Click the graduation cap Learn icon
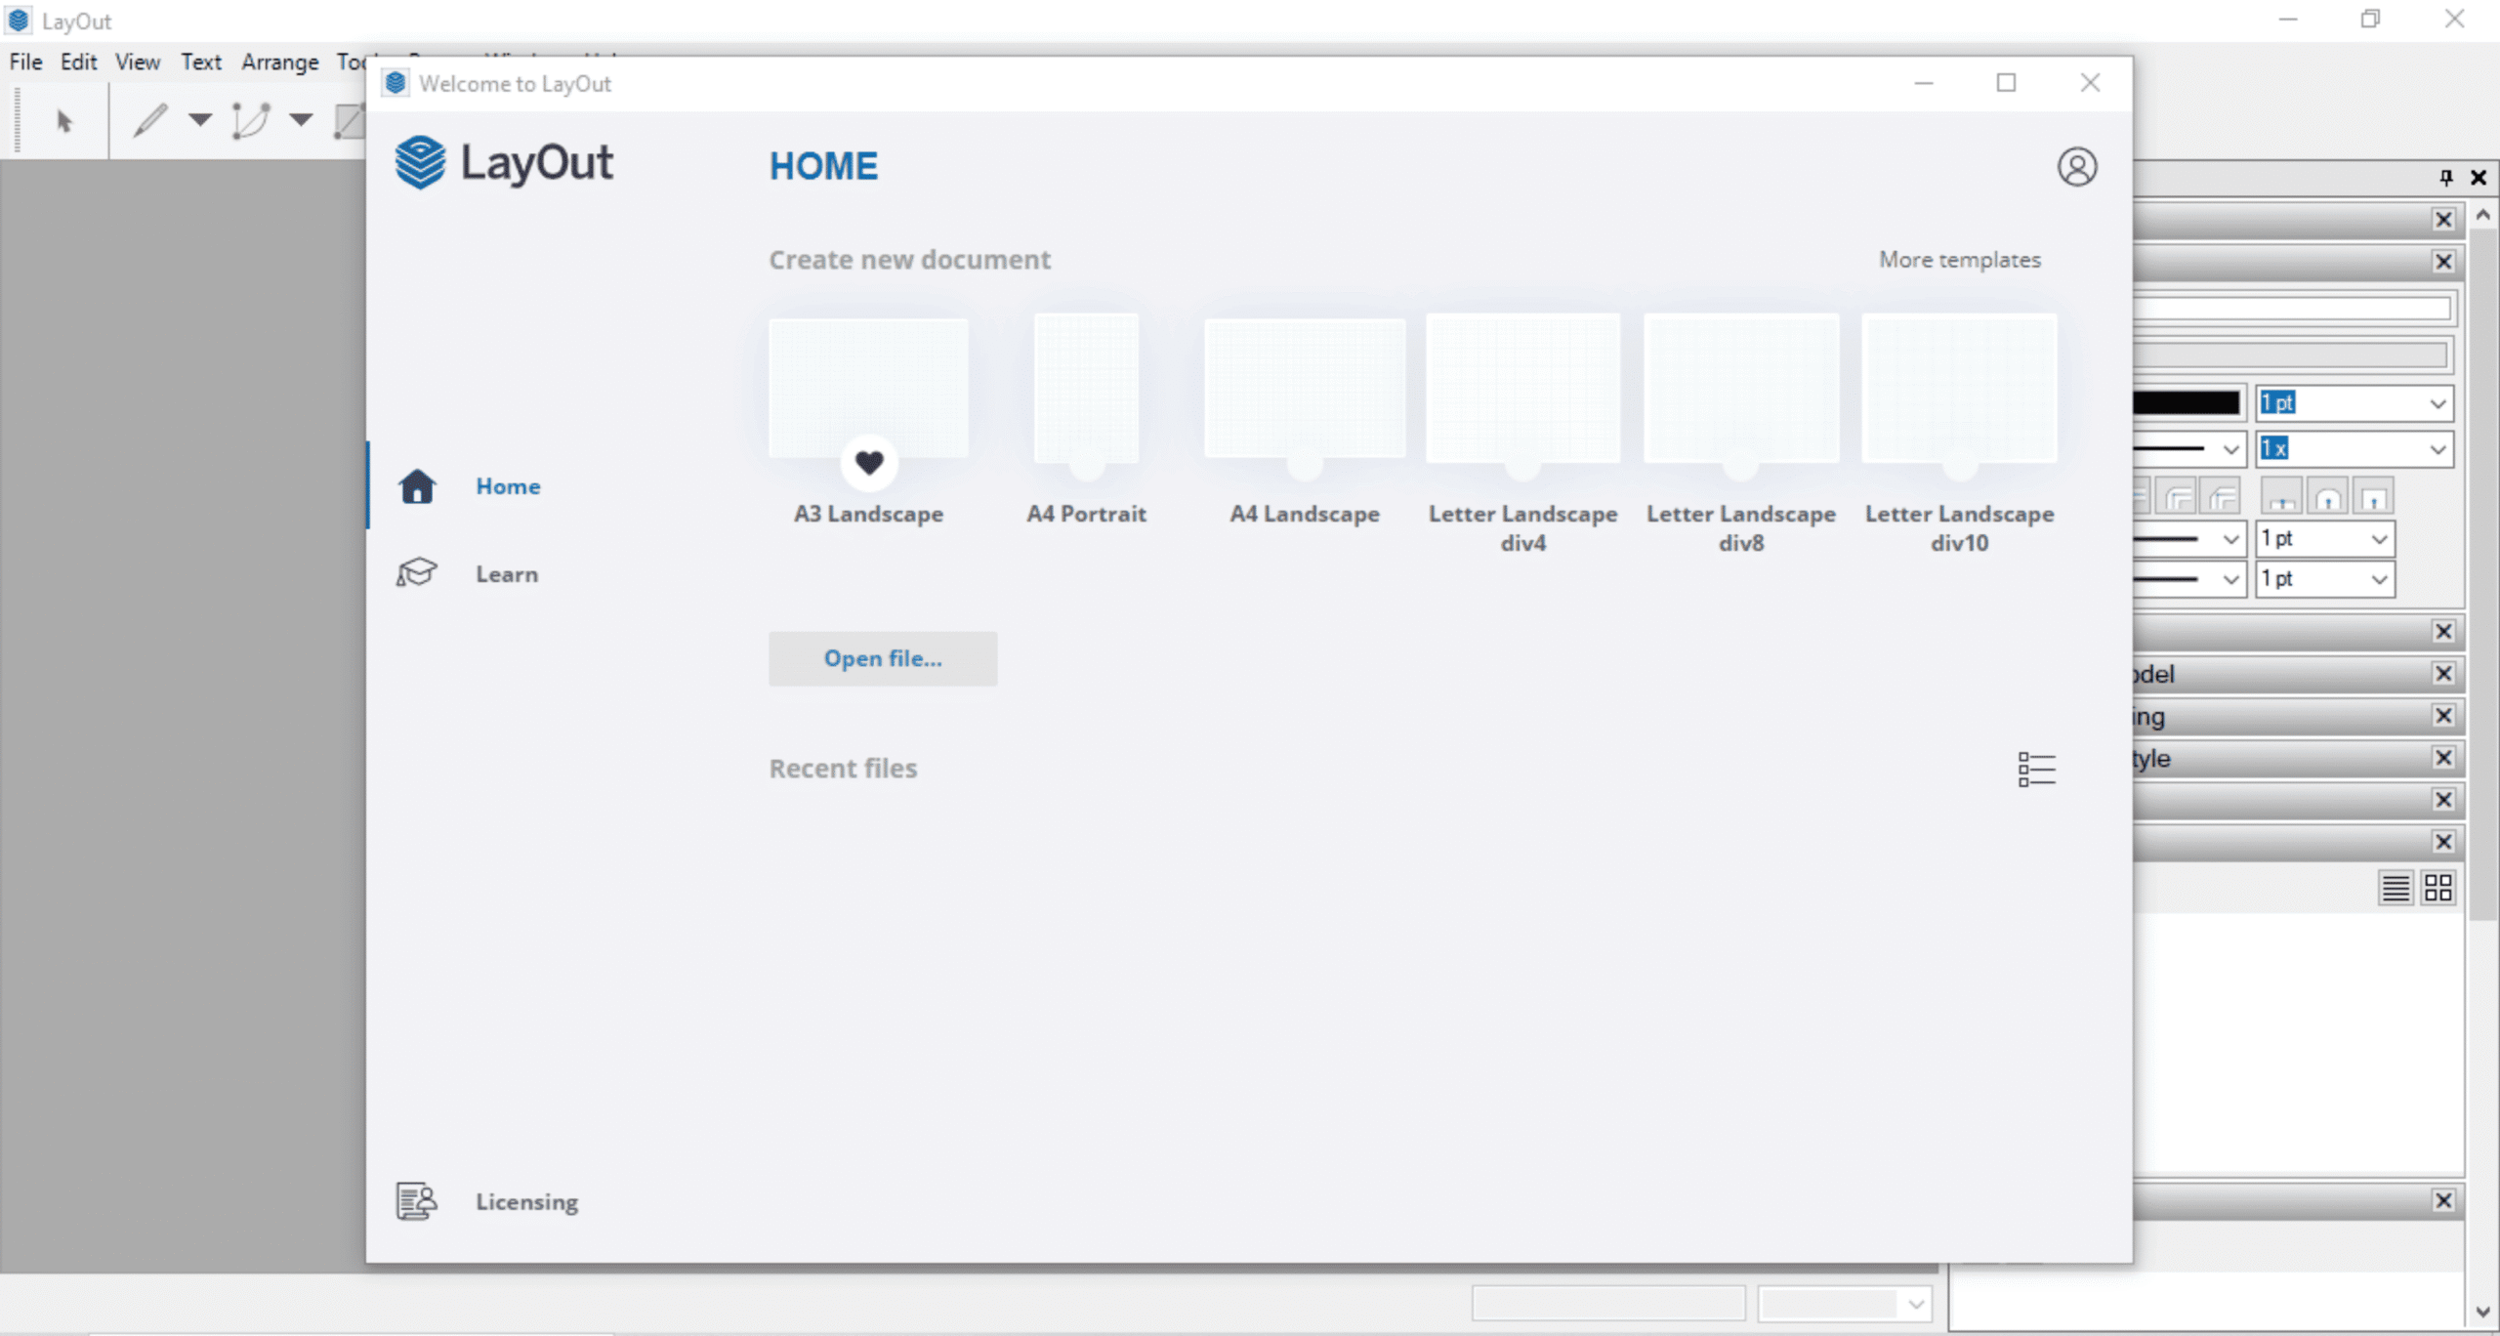2500x1336 pixels. coord(417,572)
